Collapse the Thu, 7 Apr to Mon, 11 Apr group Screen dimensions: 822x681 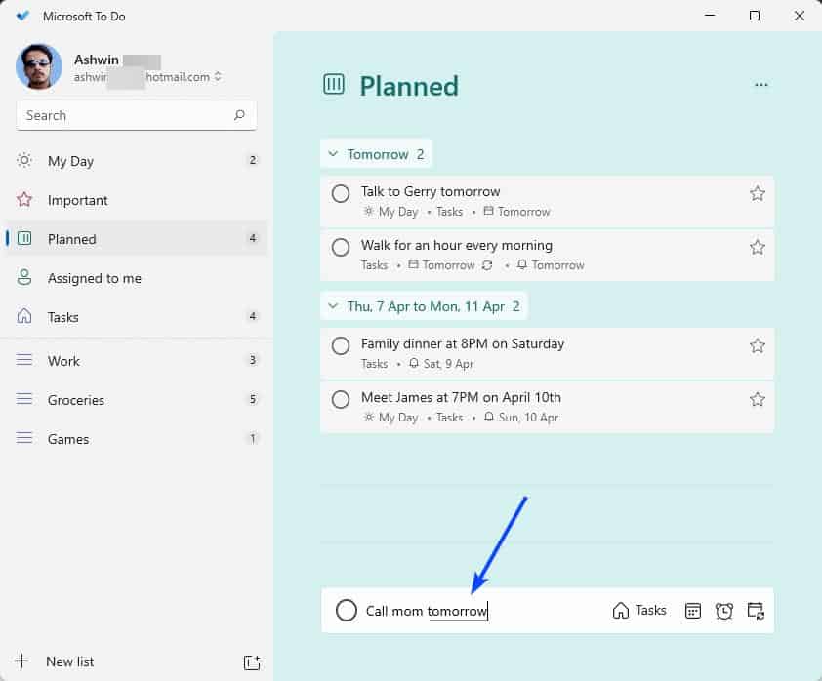click(x=333, y=306)
